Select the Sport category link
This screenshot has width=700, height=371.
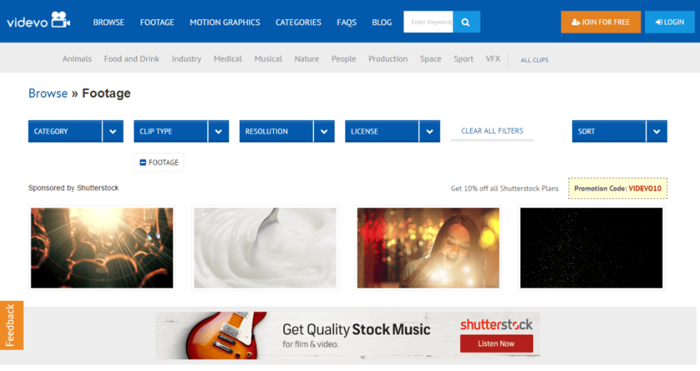463,59
